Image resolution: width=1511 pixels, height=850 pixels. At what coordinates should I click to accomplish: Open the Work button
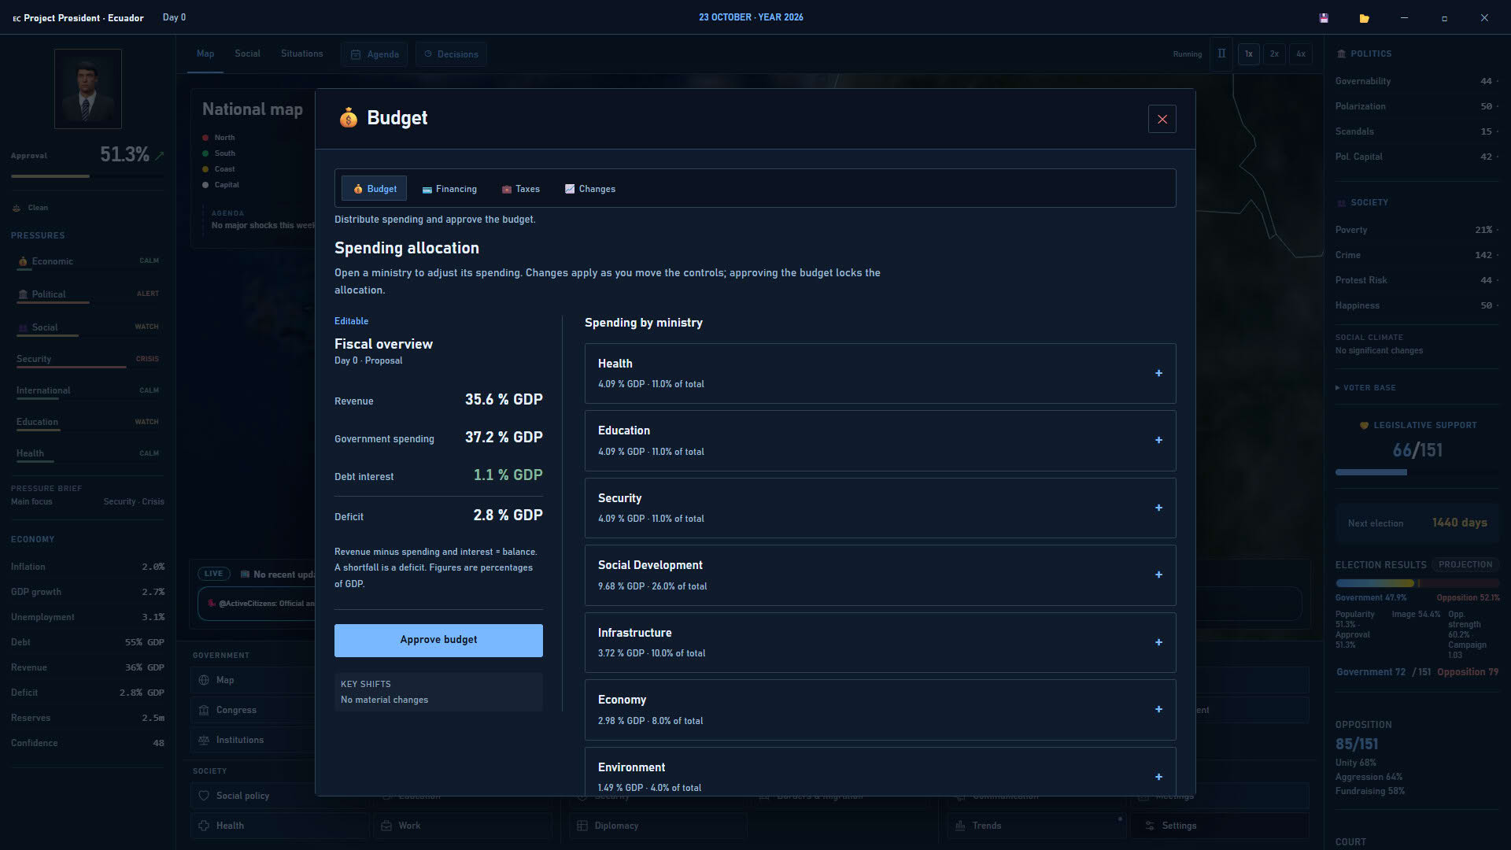click(x=463, y=826)
